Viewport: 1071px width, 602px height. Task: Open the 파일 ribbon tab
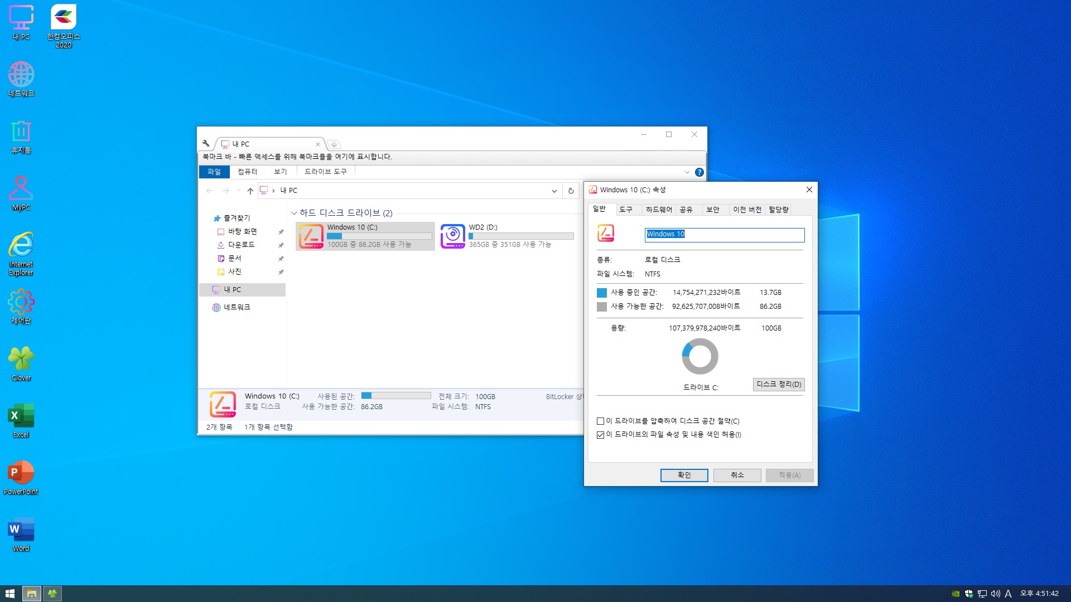(214, 172)
